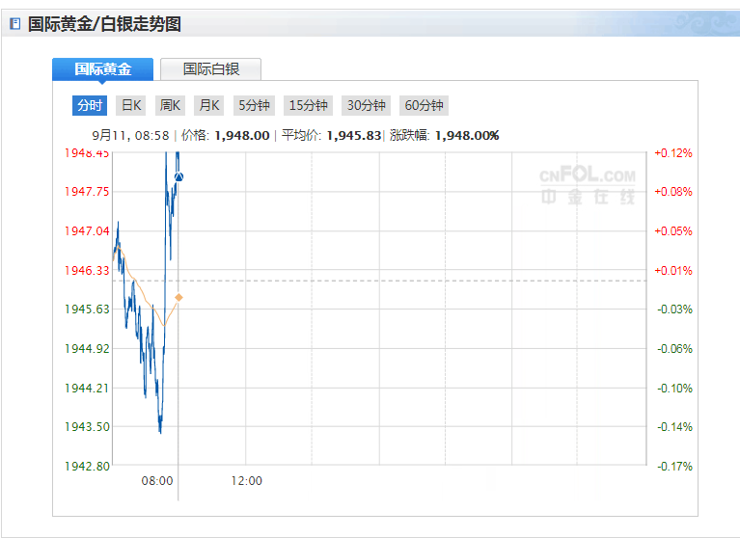740x538 pixels.
Task: Select the 60分钟 chart interval
Action: (424, 105)
